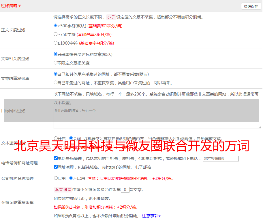
Task: Select the ≥750字符 length option
Action: pos(56,34)
